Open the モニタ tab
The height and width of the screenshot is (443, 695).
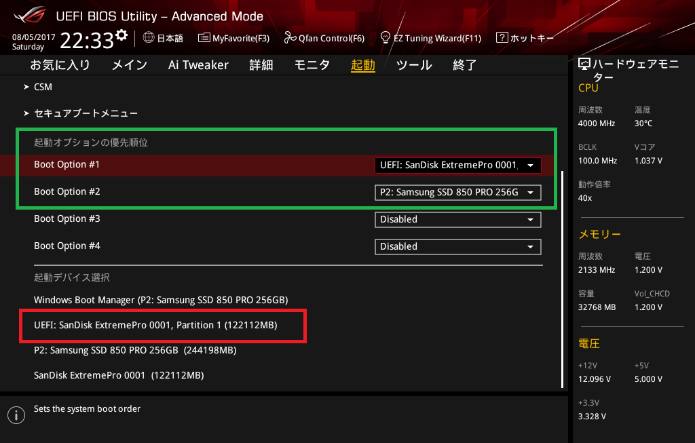(x=312, y=65)
